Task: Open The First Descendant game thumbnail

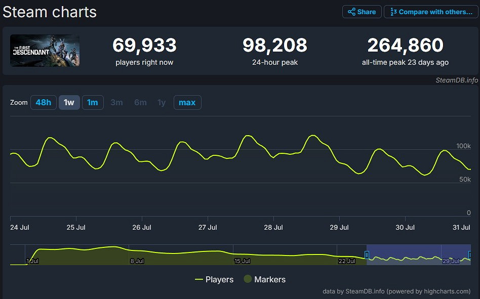Action: pos(45,51)
